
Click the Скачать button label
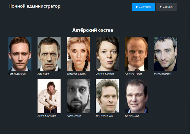coord(168,7)
